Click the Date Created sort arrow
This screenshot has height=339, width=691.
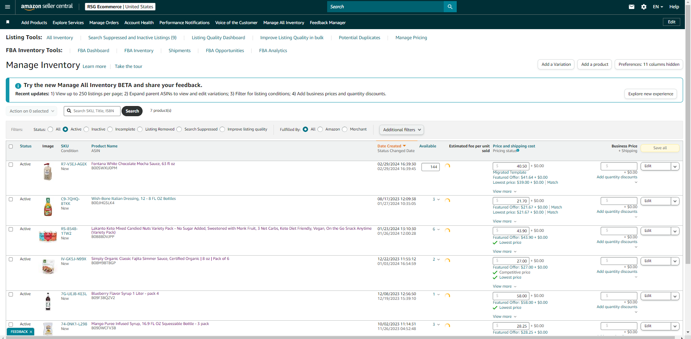pos(404,146)
